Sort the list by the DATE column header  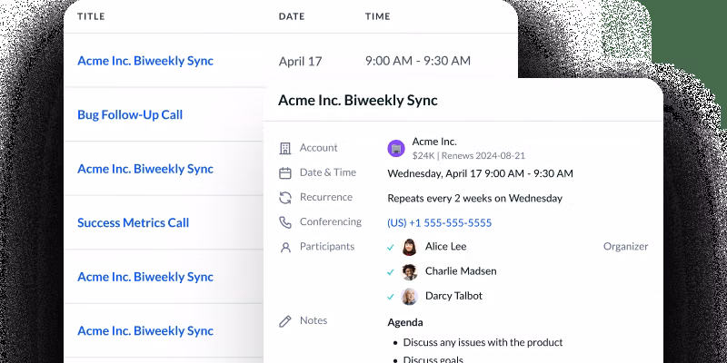click(x=291, y=16)
